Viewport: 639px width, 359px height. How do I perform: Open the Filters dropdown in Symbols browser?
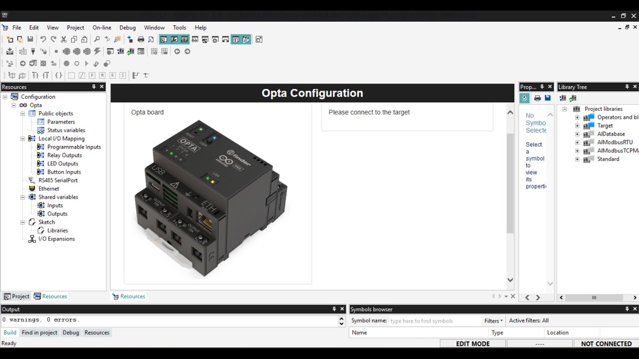pyautogui.click(x=493, y=321)
